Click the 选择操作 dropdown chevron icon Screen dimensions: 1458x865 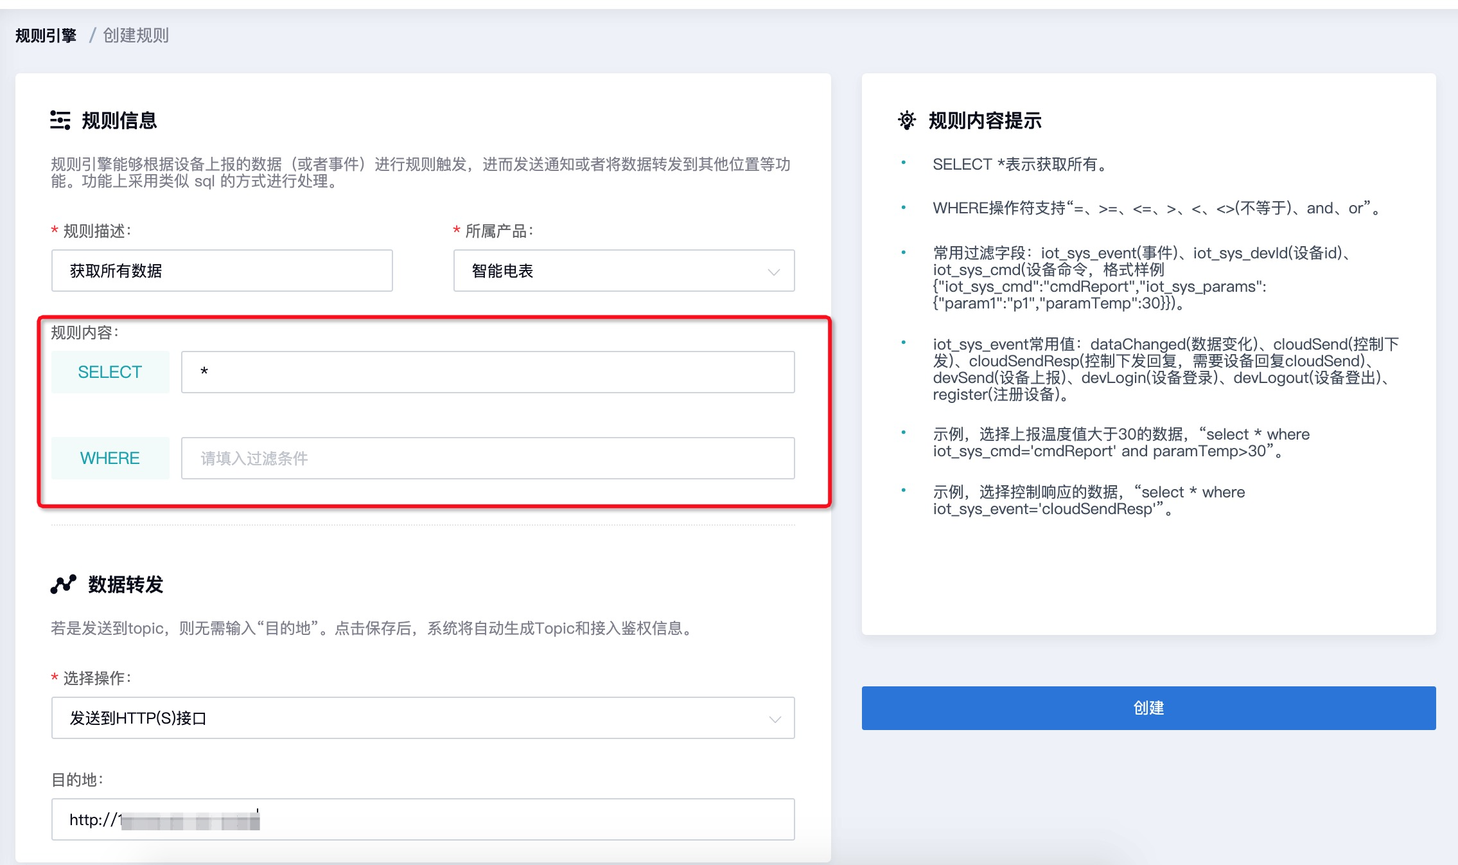(x=775, y=719)
